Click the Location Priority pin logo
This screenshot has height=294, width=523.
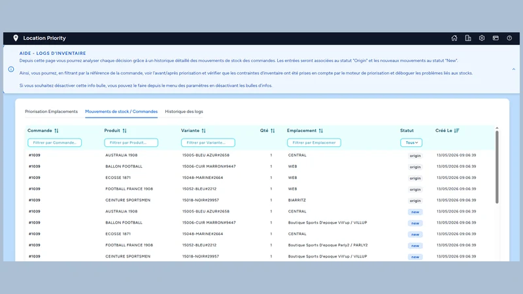(16, 38)
